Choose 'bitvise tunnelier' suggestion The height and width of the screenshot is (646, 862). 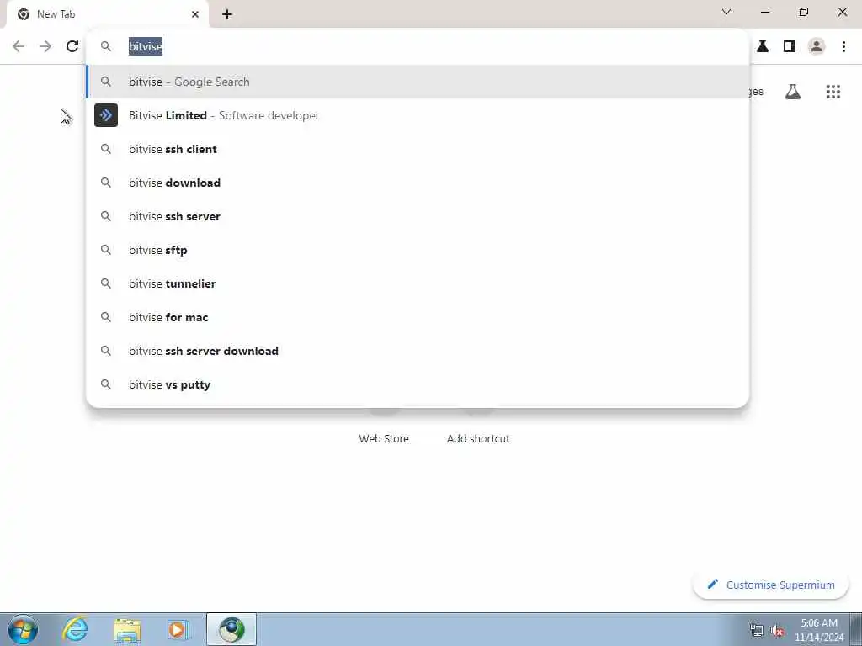(418, 283)
